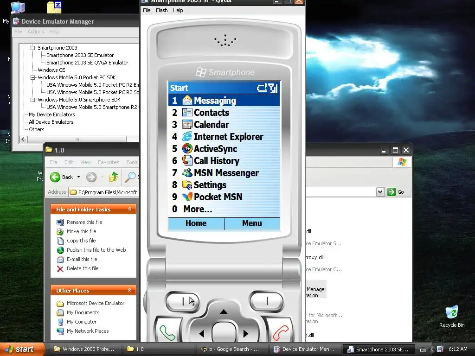The height and width of the screenshot is (356, 475).
Task: Collapse the Smartphone 2003 tree node
Action: pyautogui.click(x=33, y=48)
